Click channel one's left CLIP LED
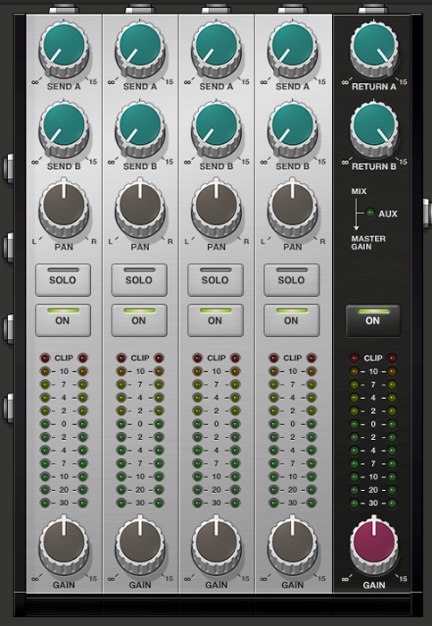Viewport: 432px width, 626px height. [x=45, y=358]
